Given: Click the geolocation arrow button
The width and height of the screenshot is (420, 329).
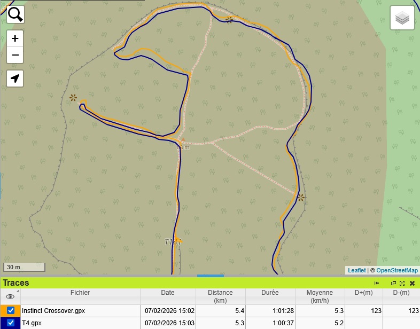Looking at the screenshot, I should click(15, 79).
